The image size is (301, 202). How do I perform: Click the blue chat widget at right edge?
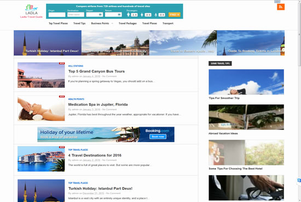(x=299, y=181)
